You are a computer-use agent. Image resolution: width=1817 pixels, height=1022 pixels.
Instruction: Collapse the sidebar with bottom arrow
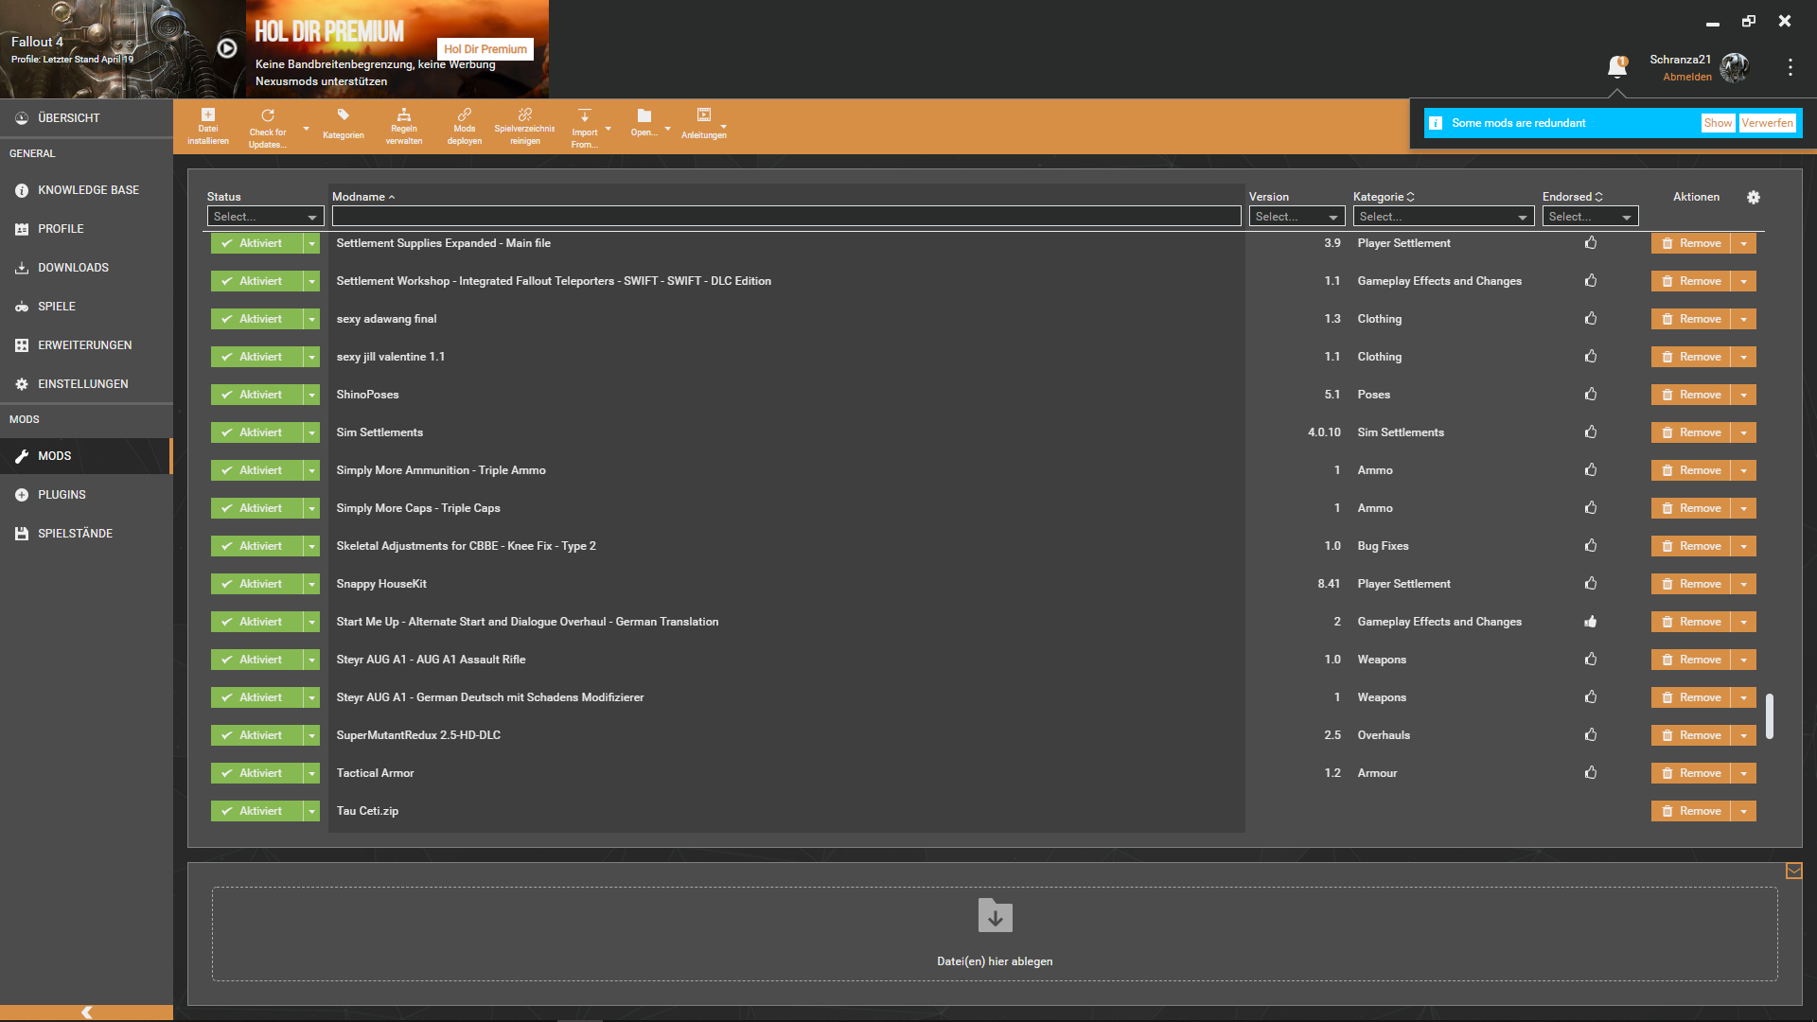(86, 1013)
